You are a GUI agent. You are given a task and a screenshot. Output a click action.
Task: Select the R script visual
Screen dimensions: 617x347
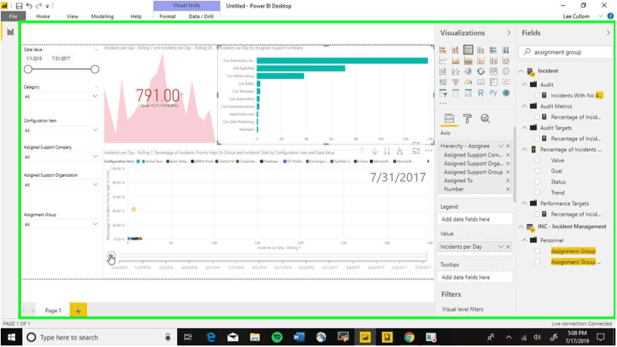pos(481,93)
